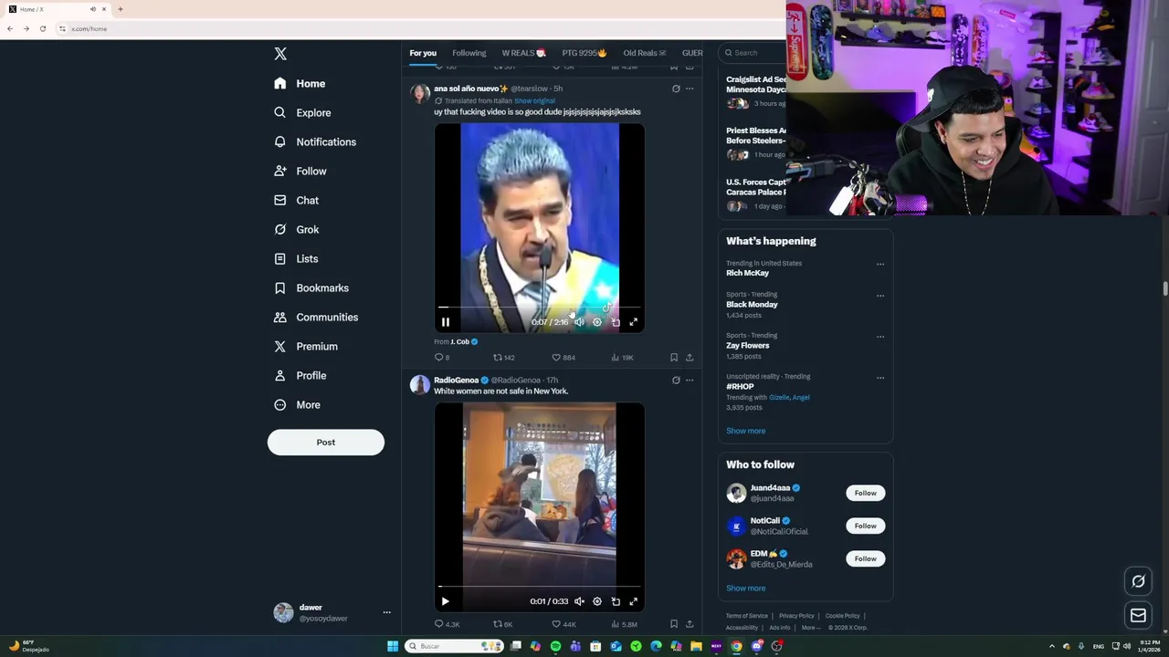This screenshot has width=1169, height=657.
Task: Click the Show original translation link
Action: pos(534,100)
